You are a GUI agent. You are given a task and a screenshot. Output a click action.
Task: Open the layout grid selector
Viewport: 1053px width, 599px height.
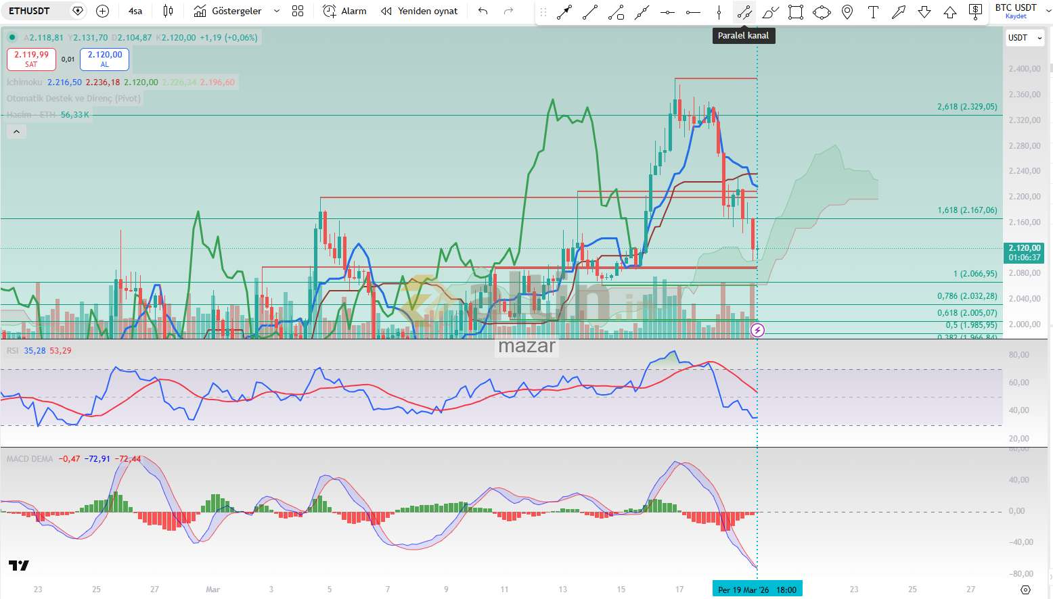pyautogui.click(x=298, y=11)
